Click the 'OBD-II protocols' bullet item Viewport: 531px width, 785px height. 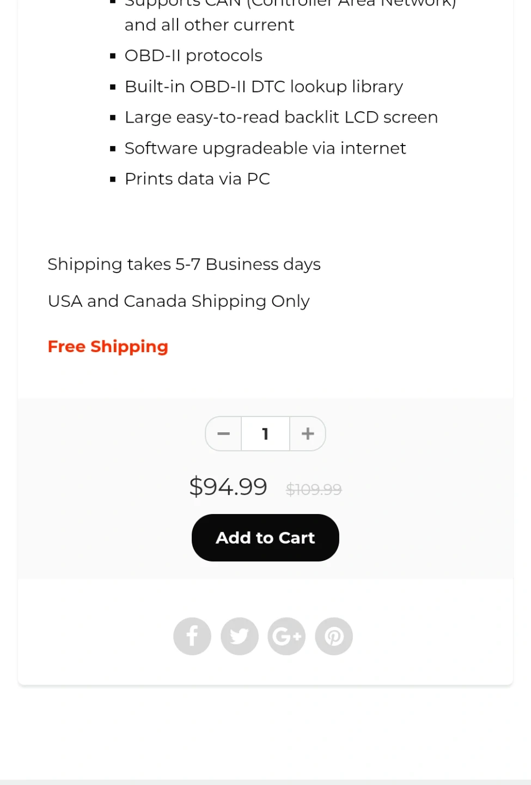pos(193,56)
